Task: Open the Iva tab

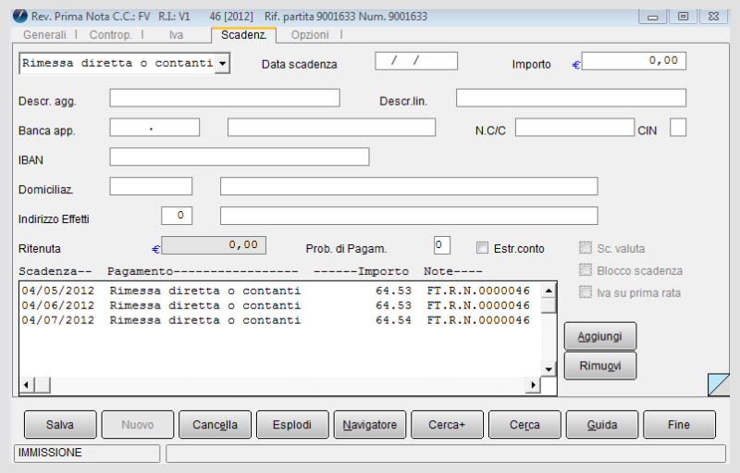Action: click(176, 35)
